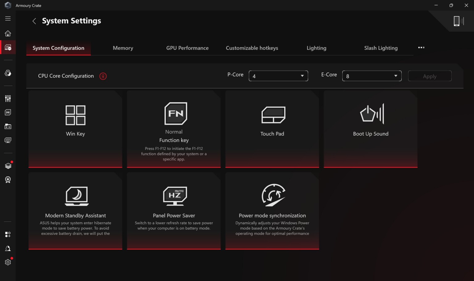Open the Game Library sidebar icon
The height and width of the screenshot is (281, 474).
[8, 126]
